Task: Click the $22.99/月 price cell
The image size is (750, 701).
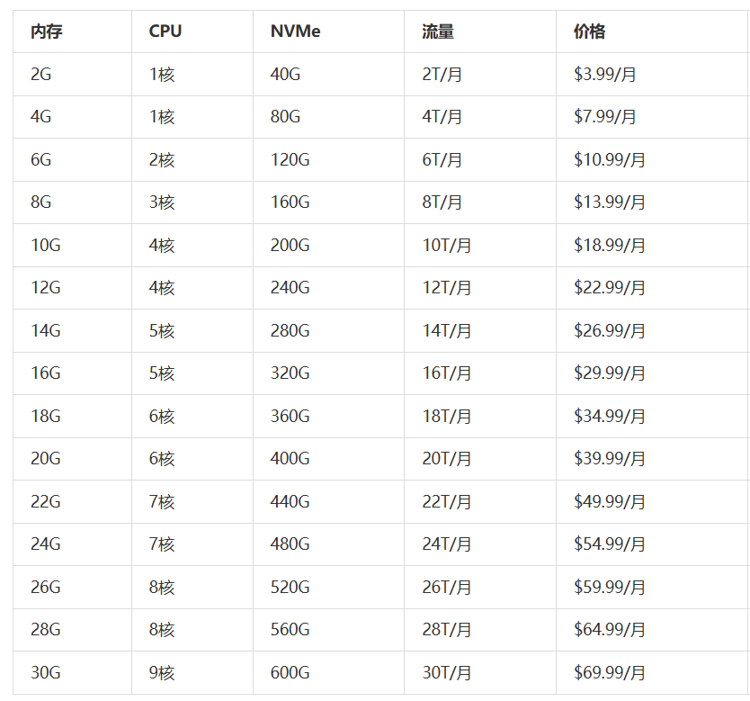Action: 610,288
